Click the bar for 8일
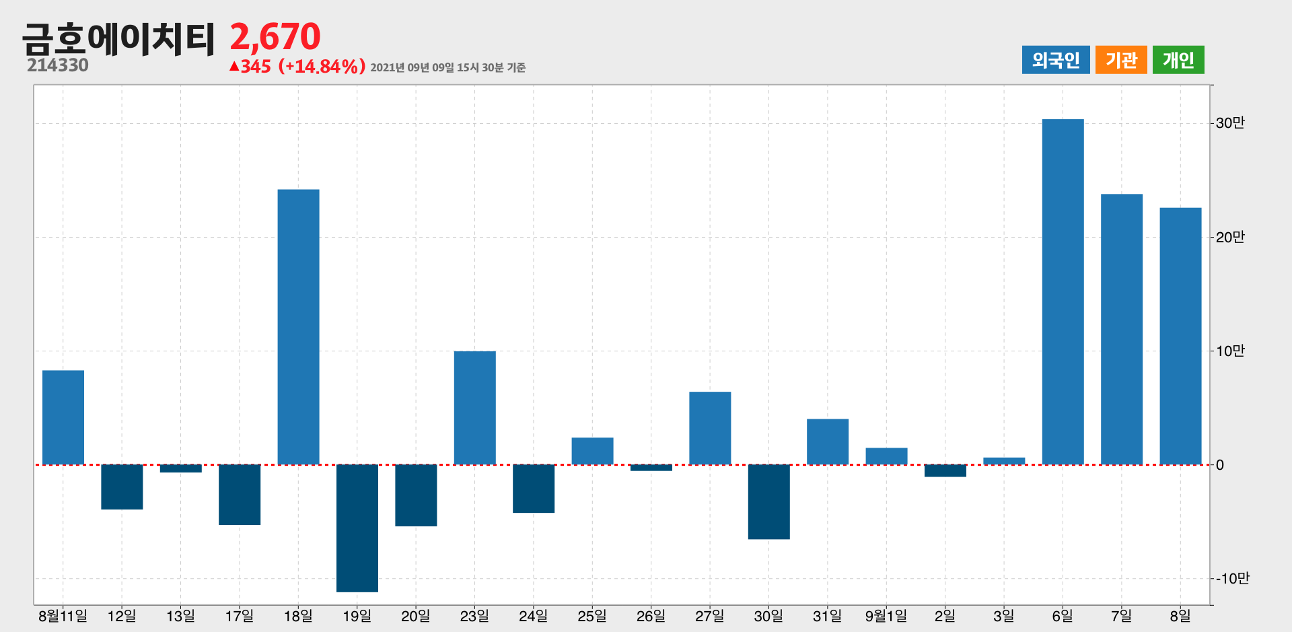This screenshot has width=1292, height=632. [1180, 336]
